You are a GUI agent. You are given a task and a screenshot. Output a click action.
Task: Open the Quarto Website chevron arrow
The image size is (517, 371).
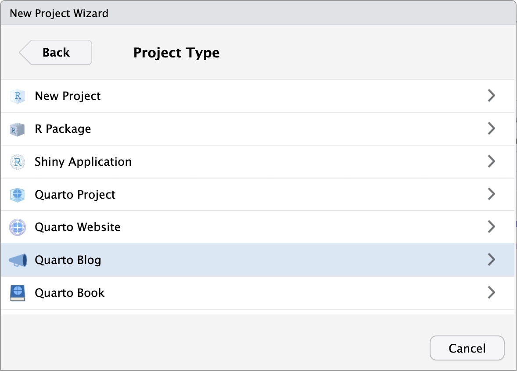click(492, 227)
